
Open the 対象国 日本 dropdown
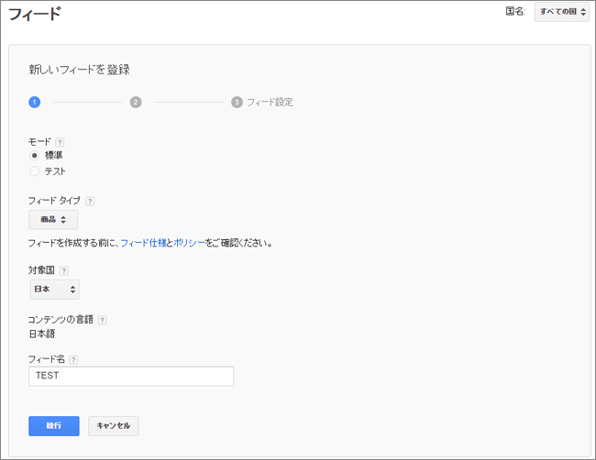pyautogui.click(x=55, y=290)
